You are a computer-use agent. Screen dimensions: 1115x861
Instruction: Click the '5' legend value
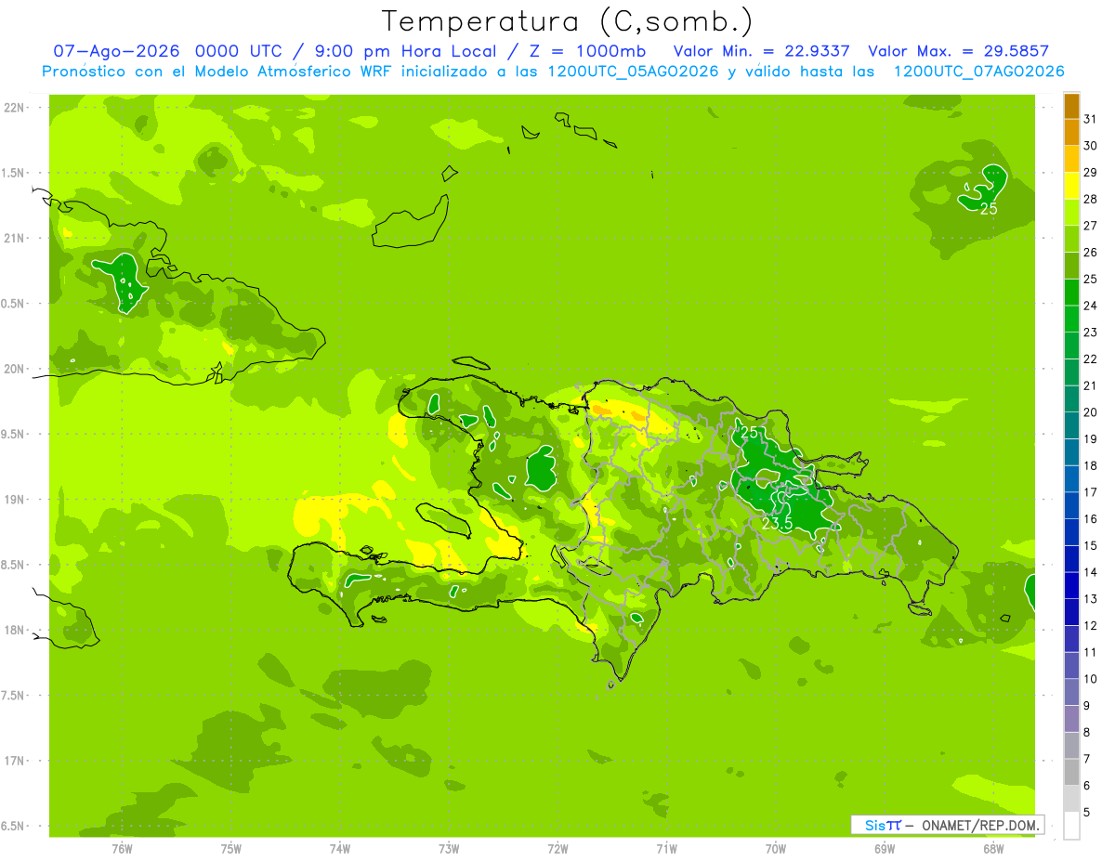1087,813
